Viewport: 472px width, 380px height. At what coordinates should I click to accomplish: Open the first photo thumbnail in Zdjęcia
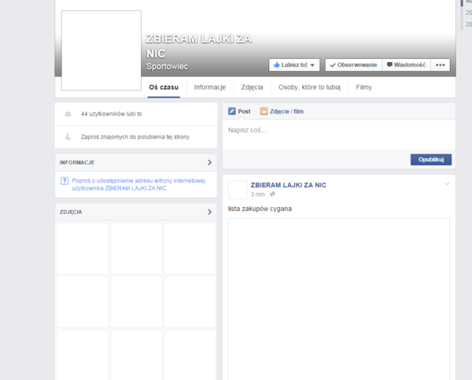[83, 248]
